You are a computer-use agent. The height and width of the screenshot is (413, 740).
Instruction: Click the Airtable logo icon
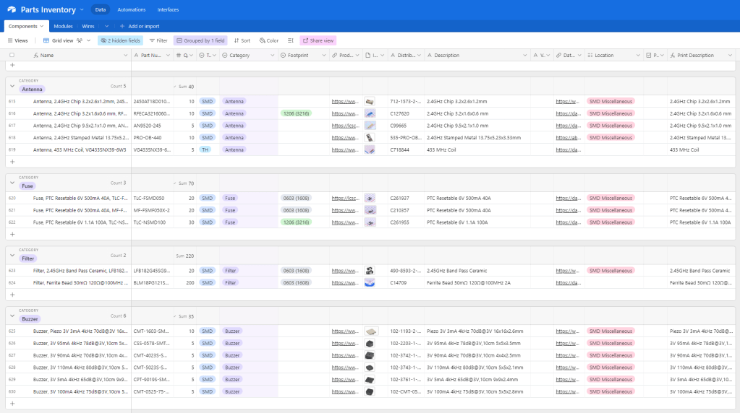11,9
